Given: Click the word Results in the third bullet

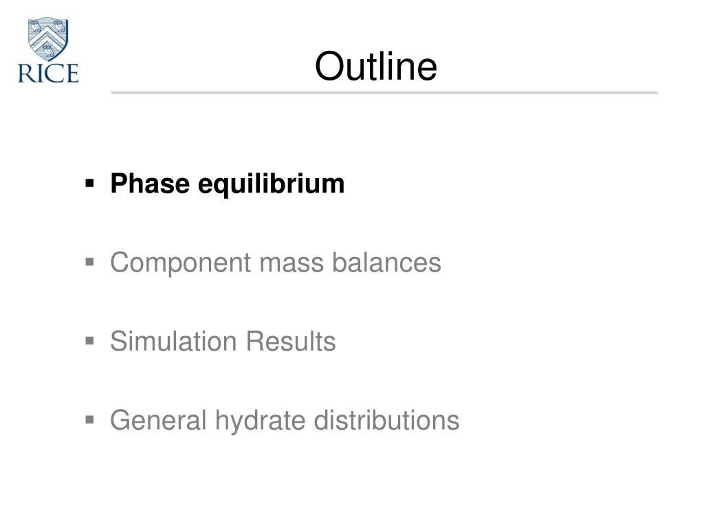Looking at the screenshot, I should coord(291,342).
